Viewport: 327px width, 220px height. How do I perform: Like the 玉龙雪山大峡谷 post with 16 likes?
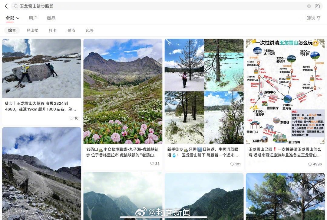point(71,118)
